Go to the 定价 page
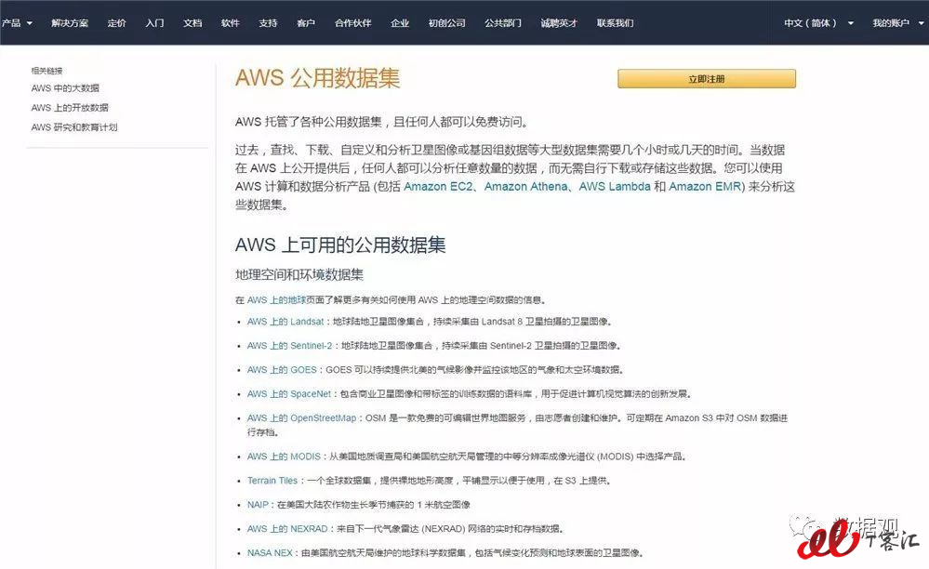The width and height of the screenshot is (929, 569). pyautogui.click(x=117, y=23)
